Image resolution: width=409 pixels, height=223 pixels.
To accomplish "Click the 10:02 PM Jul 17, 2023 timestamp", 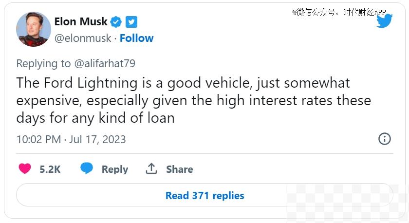I will coord(71,139).
